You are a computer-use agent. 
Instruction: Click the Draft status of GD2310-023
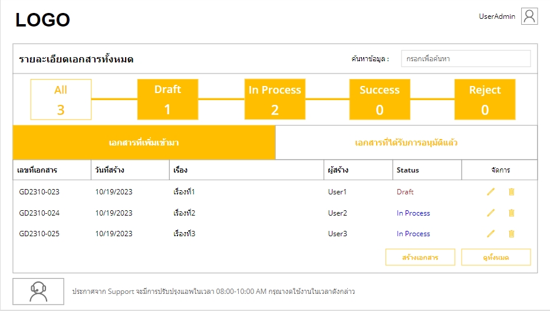(x=405, y=192)
